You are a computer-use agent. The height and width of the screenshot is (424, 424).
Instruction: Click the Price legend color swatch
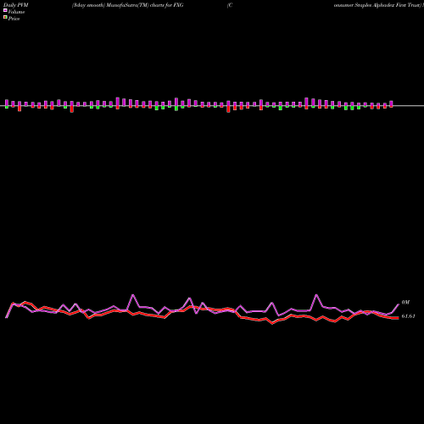[x=5, y=18]
